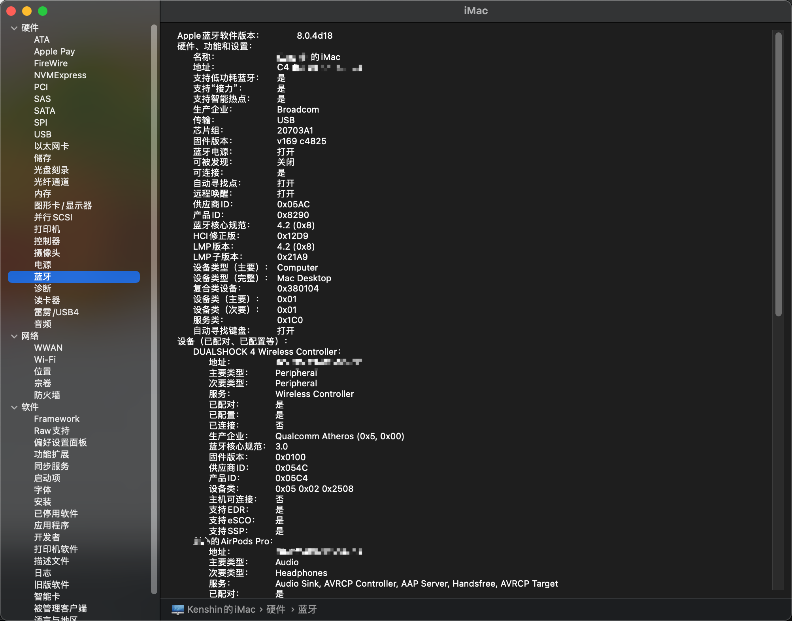This screenshot has height=621, width=792.
Task: Select 功能扩展 in the sidebar
Action: [x=51, y=454]
